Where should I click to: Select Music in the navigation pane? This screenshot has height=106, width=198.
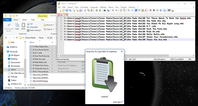click(x=14, y=69)
